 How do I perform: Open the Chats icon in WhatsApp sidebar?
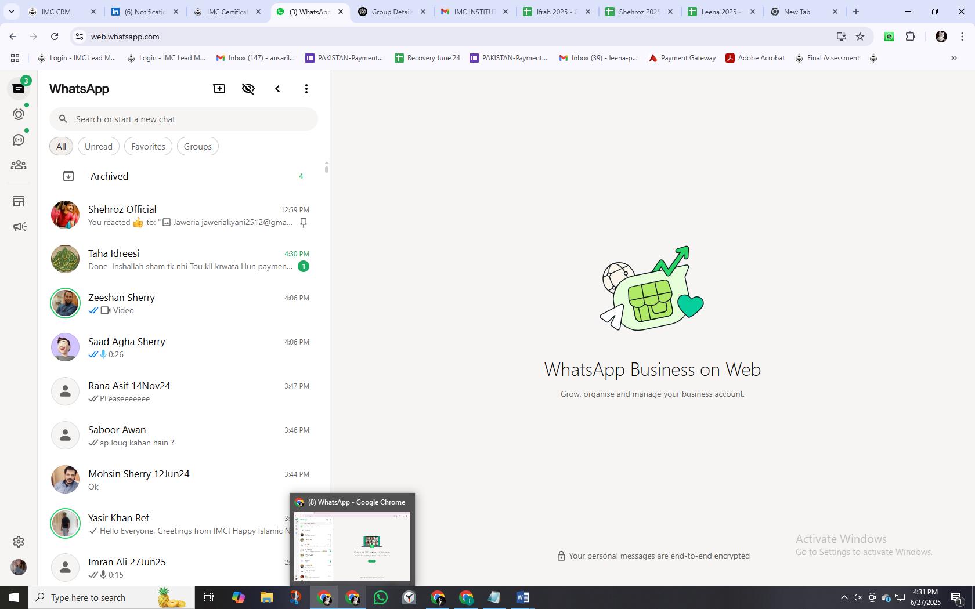coord(19,89)
